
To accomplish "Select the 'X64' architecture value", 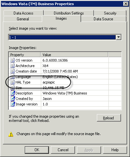I will pyautogui.click(x=45, y=66).
